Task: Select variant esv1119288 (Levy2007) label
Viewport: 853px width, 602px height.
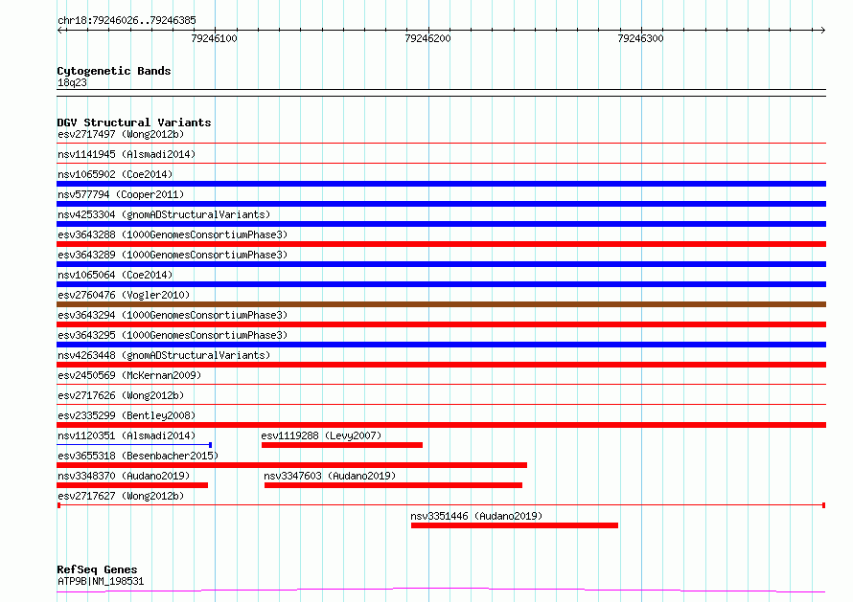Action: (321, 435)
